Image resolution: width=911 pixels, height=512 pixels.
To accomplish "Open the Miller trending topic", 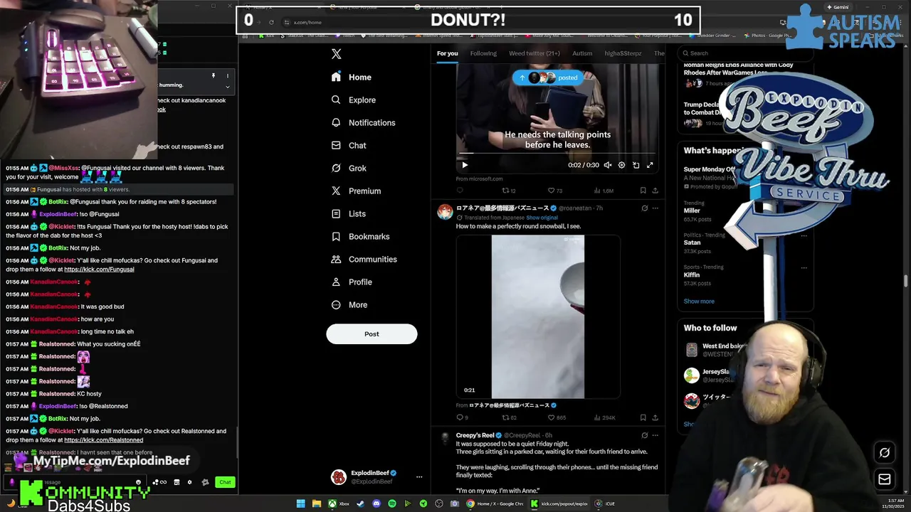I will tap(692, 210).
